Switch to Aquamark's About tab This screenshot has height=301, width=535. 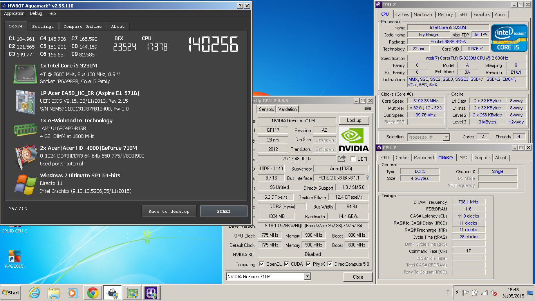point(118,26)
